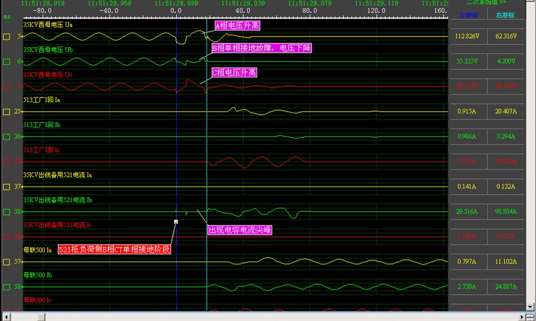This screenshot has width=536, height=321.
Task: Click the A相电压升高 annotation label
Action: click(x=238, y=25)
